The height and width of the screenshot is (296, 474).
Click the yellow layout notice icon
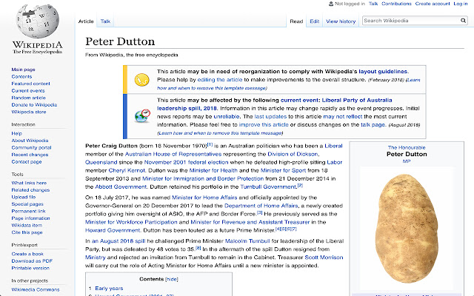pyautogui.click(x=141, y=80)
